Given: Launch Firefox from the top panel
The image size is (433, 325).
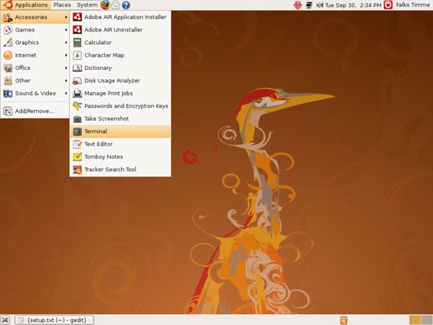Looking at the screenshot, I should 105,5.
